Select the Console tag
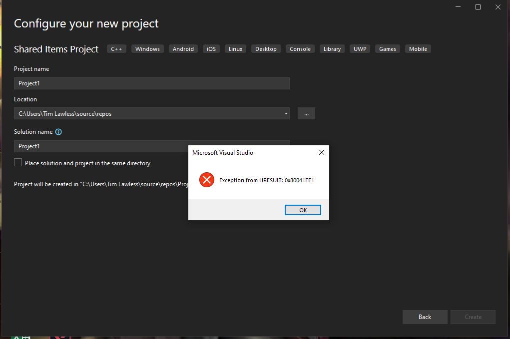 pos(300,49)
